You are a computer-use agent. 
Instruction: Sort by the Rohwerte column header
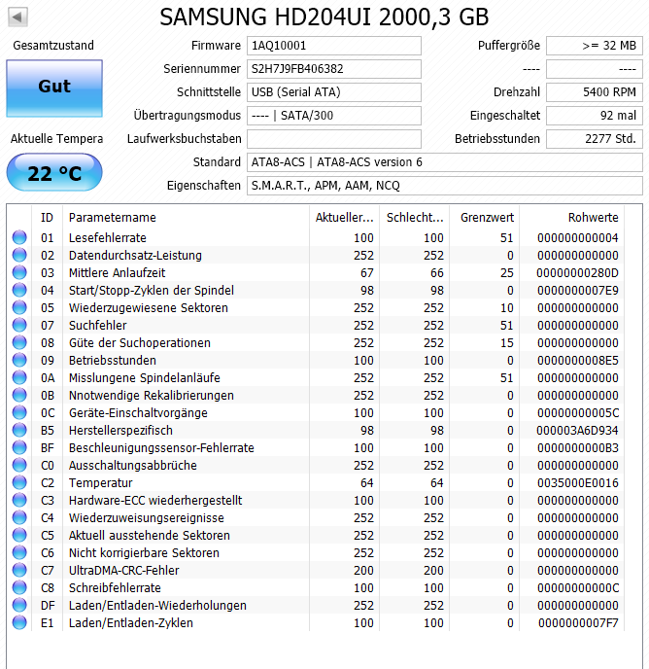coord(572,218)
